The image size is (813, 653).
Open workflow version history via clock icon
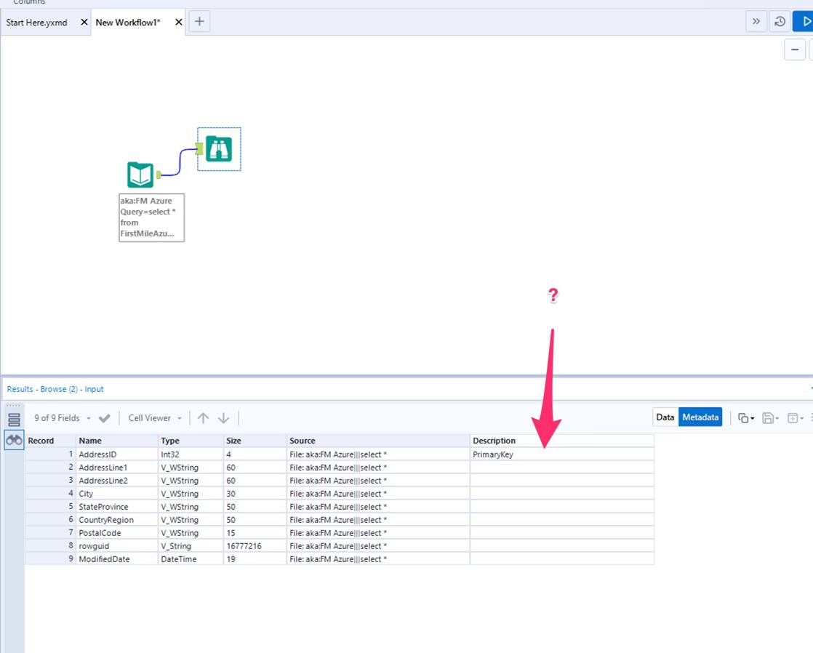click(779, 21)
